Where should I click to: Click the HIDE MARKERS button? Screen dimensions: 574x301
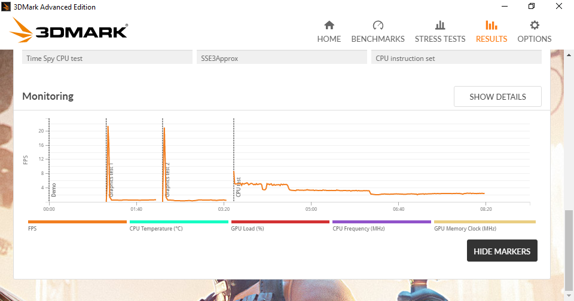pos(502,250)
